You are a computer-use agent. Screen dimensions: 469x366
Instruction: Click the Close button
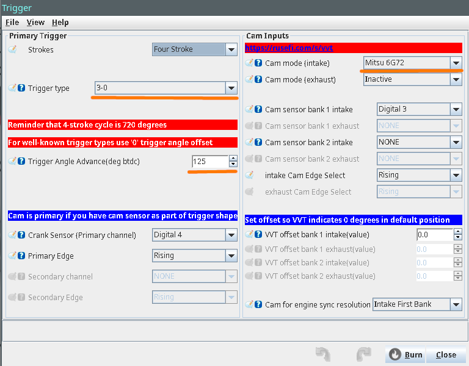click(446, 354)
